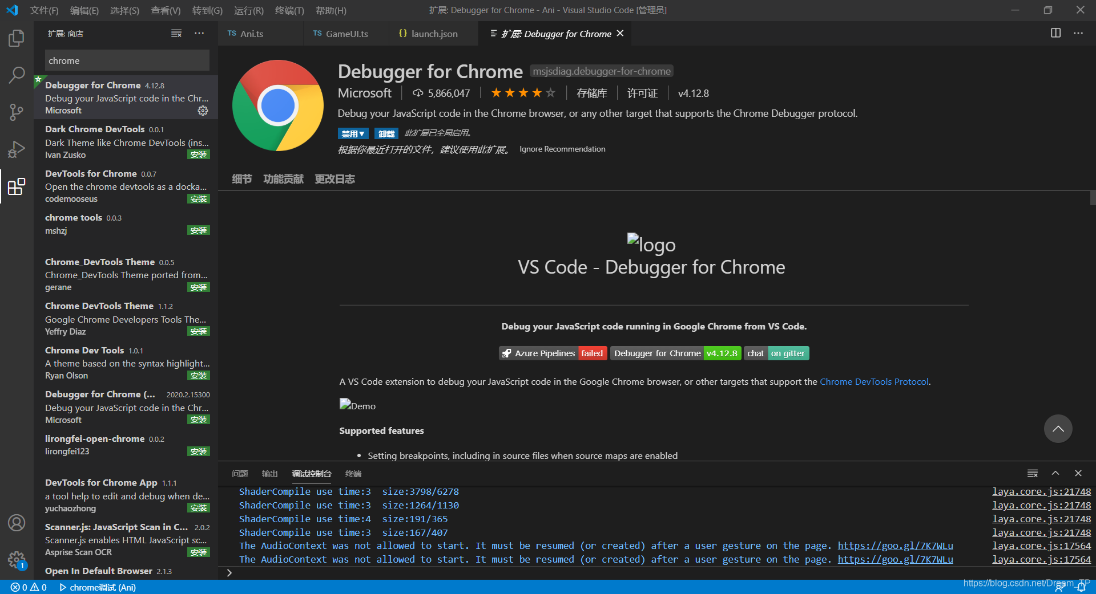
Task: Open Extensions panel more actions ellipsis
Action: pyautogui.click(x=199, y=34)
